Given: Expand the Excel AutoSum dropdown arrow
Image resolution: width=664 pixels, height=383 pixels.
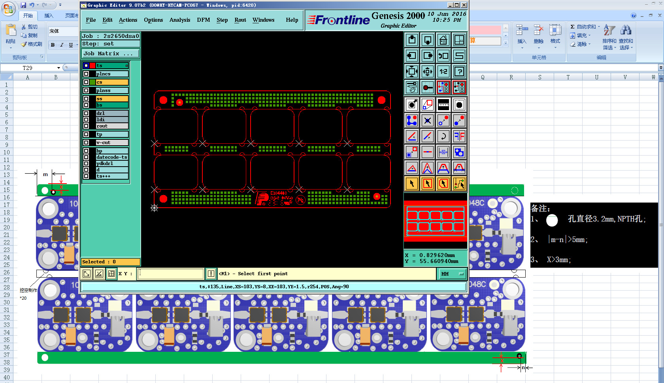Looking at the screenshot, I should click(599, 27).
